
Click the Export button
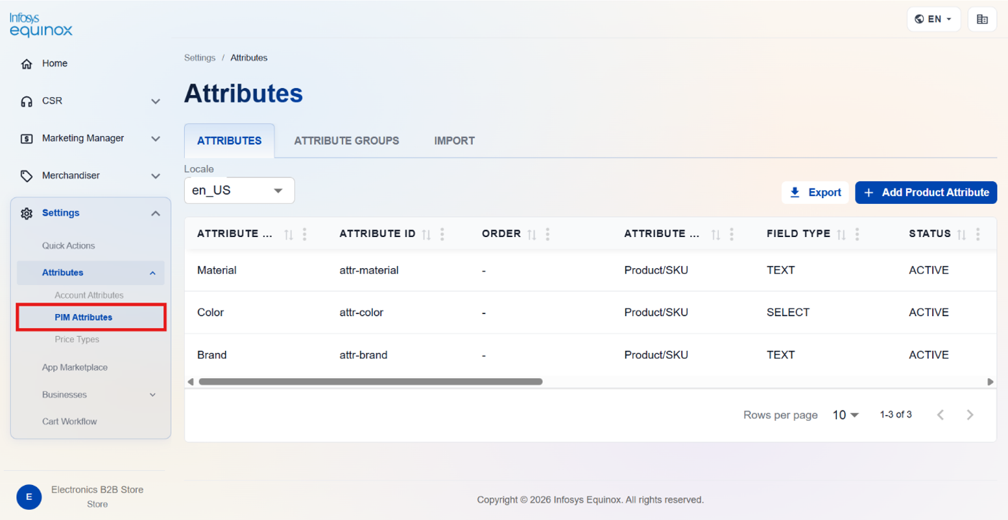[x=815, y=192]
